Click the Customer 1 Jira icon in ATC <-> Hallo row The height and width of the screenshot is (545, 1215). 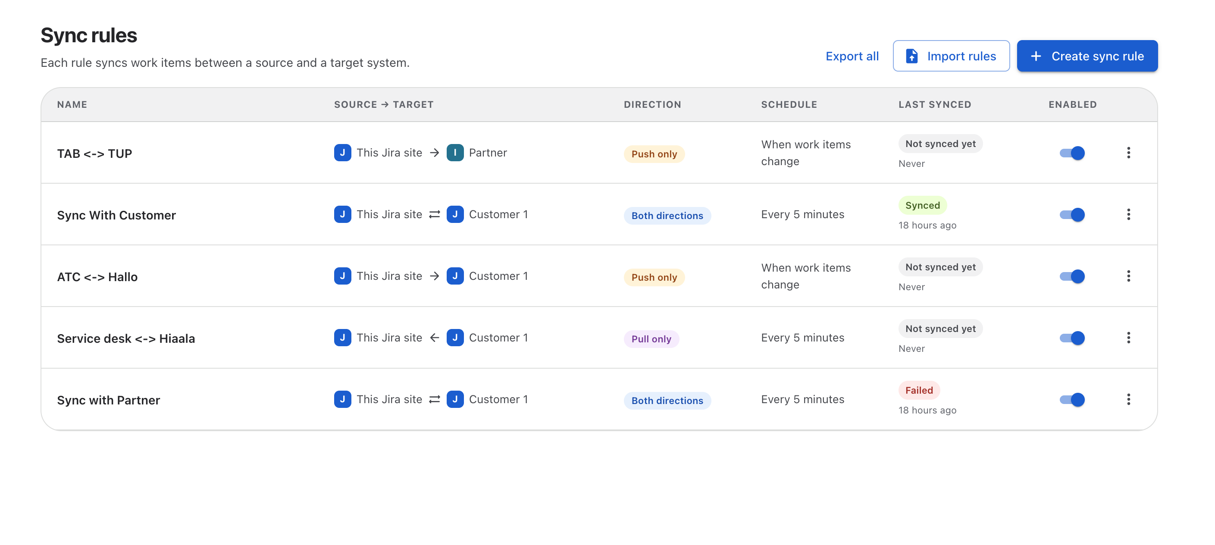pyautogui.click(x=455, y=276)
